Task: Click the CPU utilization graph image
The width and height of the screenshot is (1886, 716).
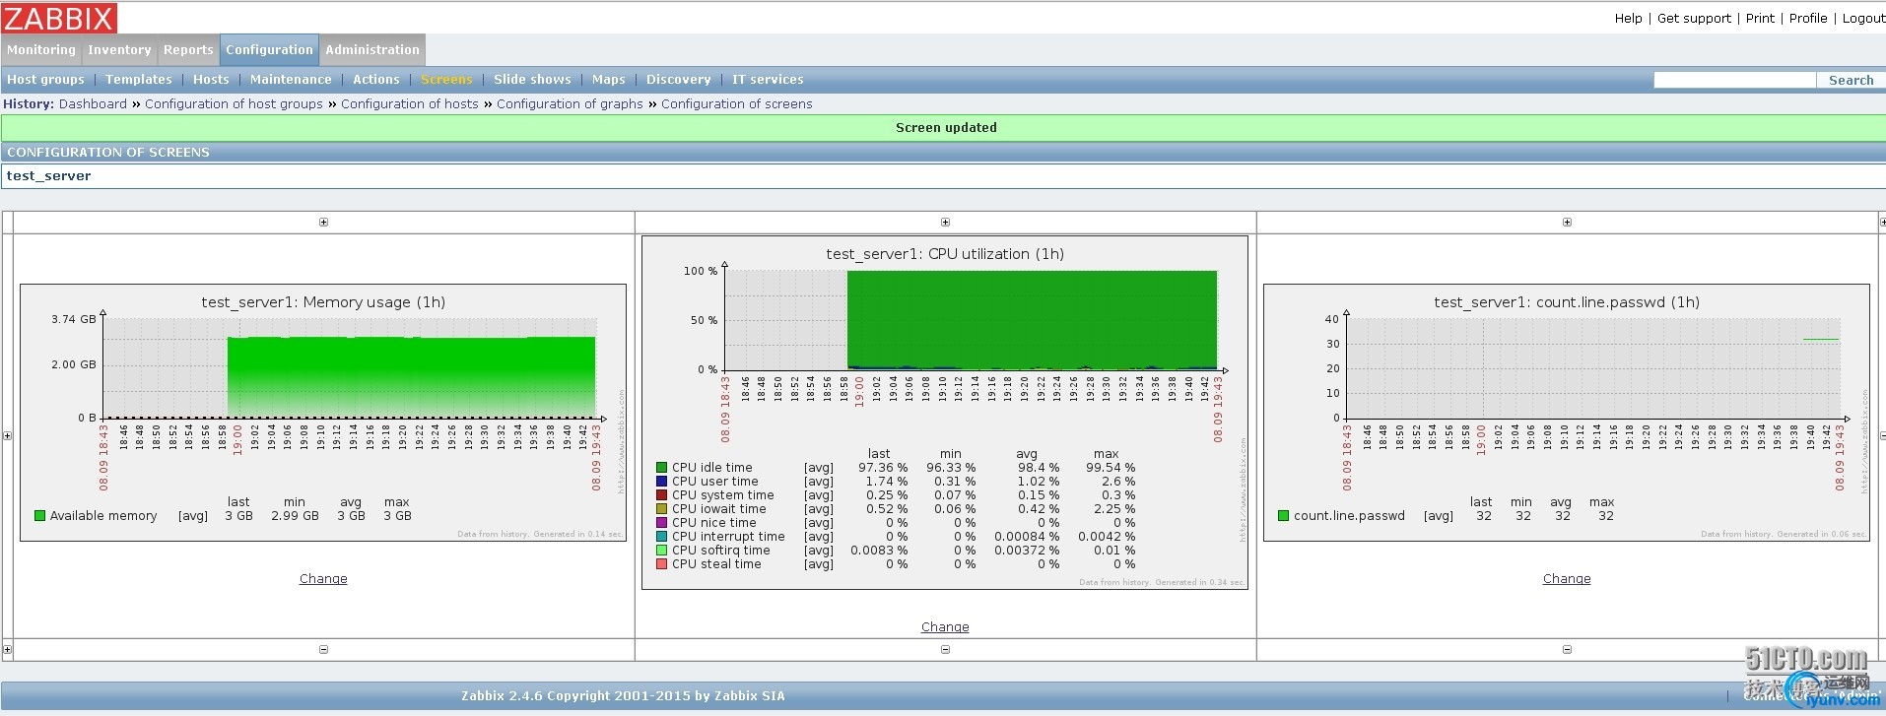Action: 945,413
